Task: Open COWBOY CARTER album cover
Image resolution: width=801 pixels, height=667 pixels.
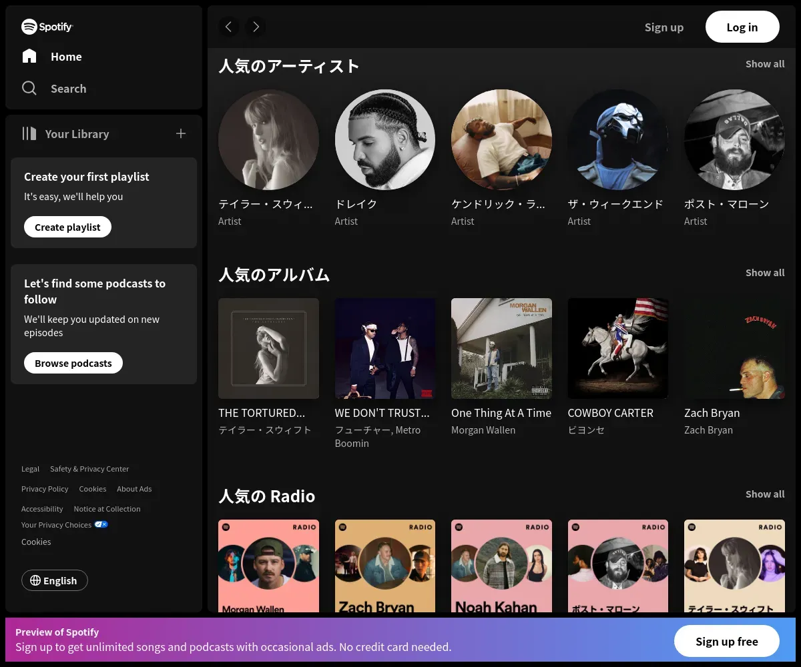Action: pyautogui.click(x=618, y=348)
